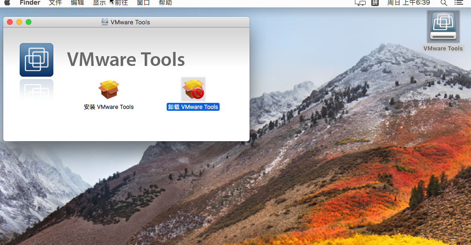Click the VMware Tools desktop disk label

443,49
